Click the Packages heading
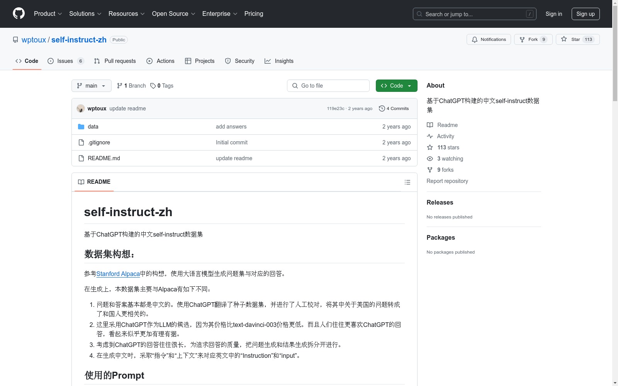Image resolution: width=618 pixels, height=386 pixels. pos(441,237)
